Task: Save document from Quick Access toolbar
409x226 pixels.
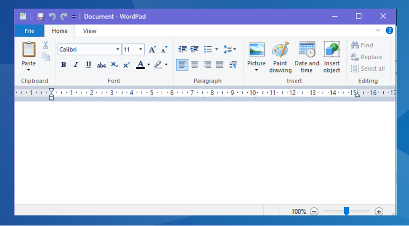Action: click(41, 17)
